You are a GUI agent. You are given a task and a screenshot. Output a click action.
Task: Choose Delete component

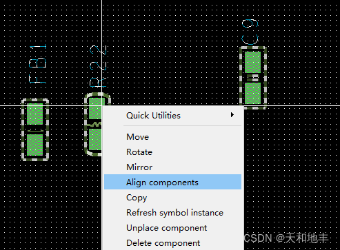pyautogui.click(x=172, y=243)
